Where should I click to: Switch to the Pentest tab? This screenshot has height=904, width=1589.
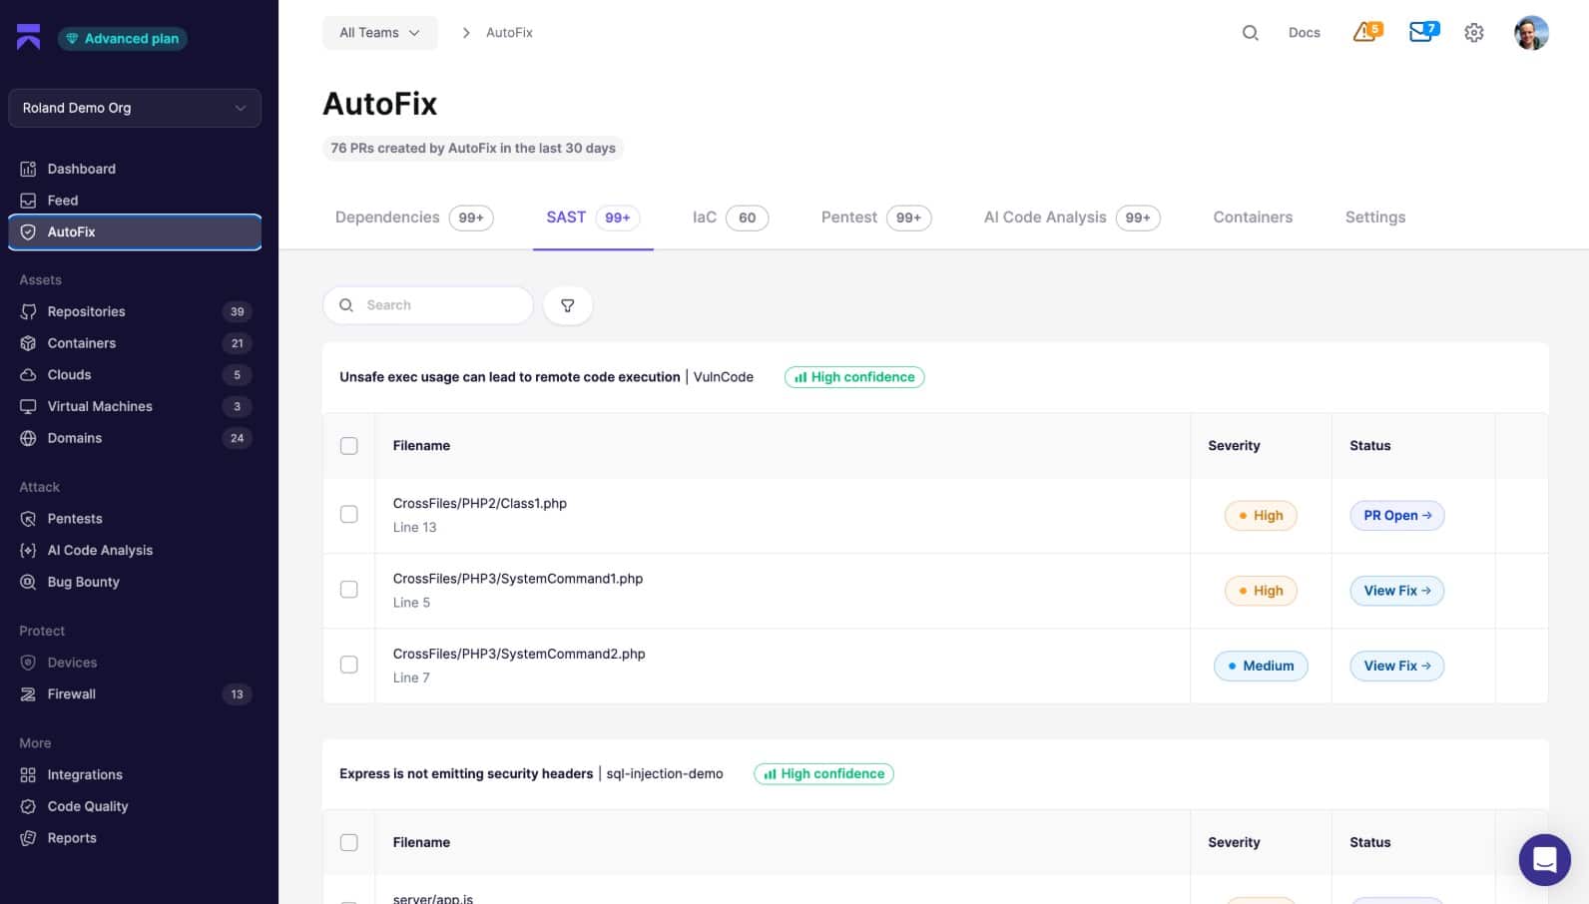coord(876,218)
